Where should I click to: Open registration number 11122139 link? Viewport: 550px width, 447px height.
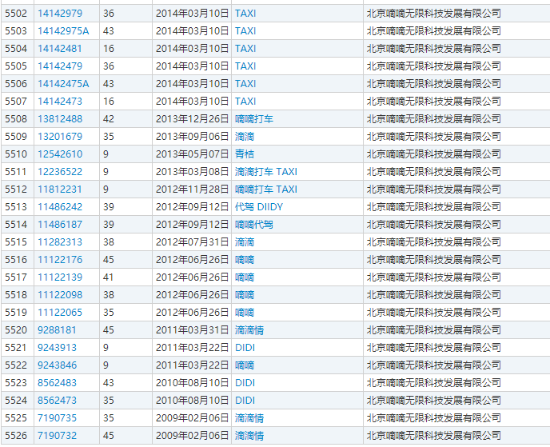tap(60, 277)
